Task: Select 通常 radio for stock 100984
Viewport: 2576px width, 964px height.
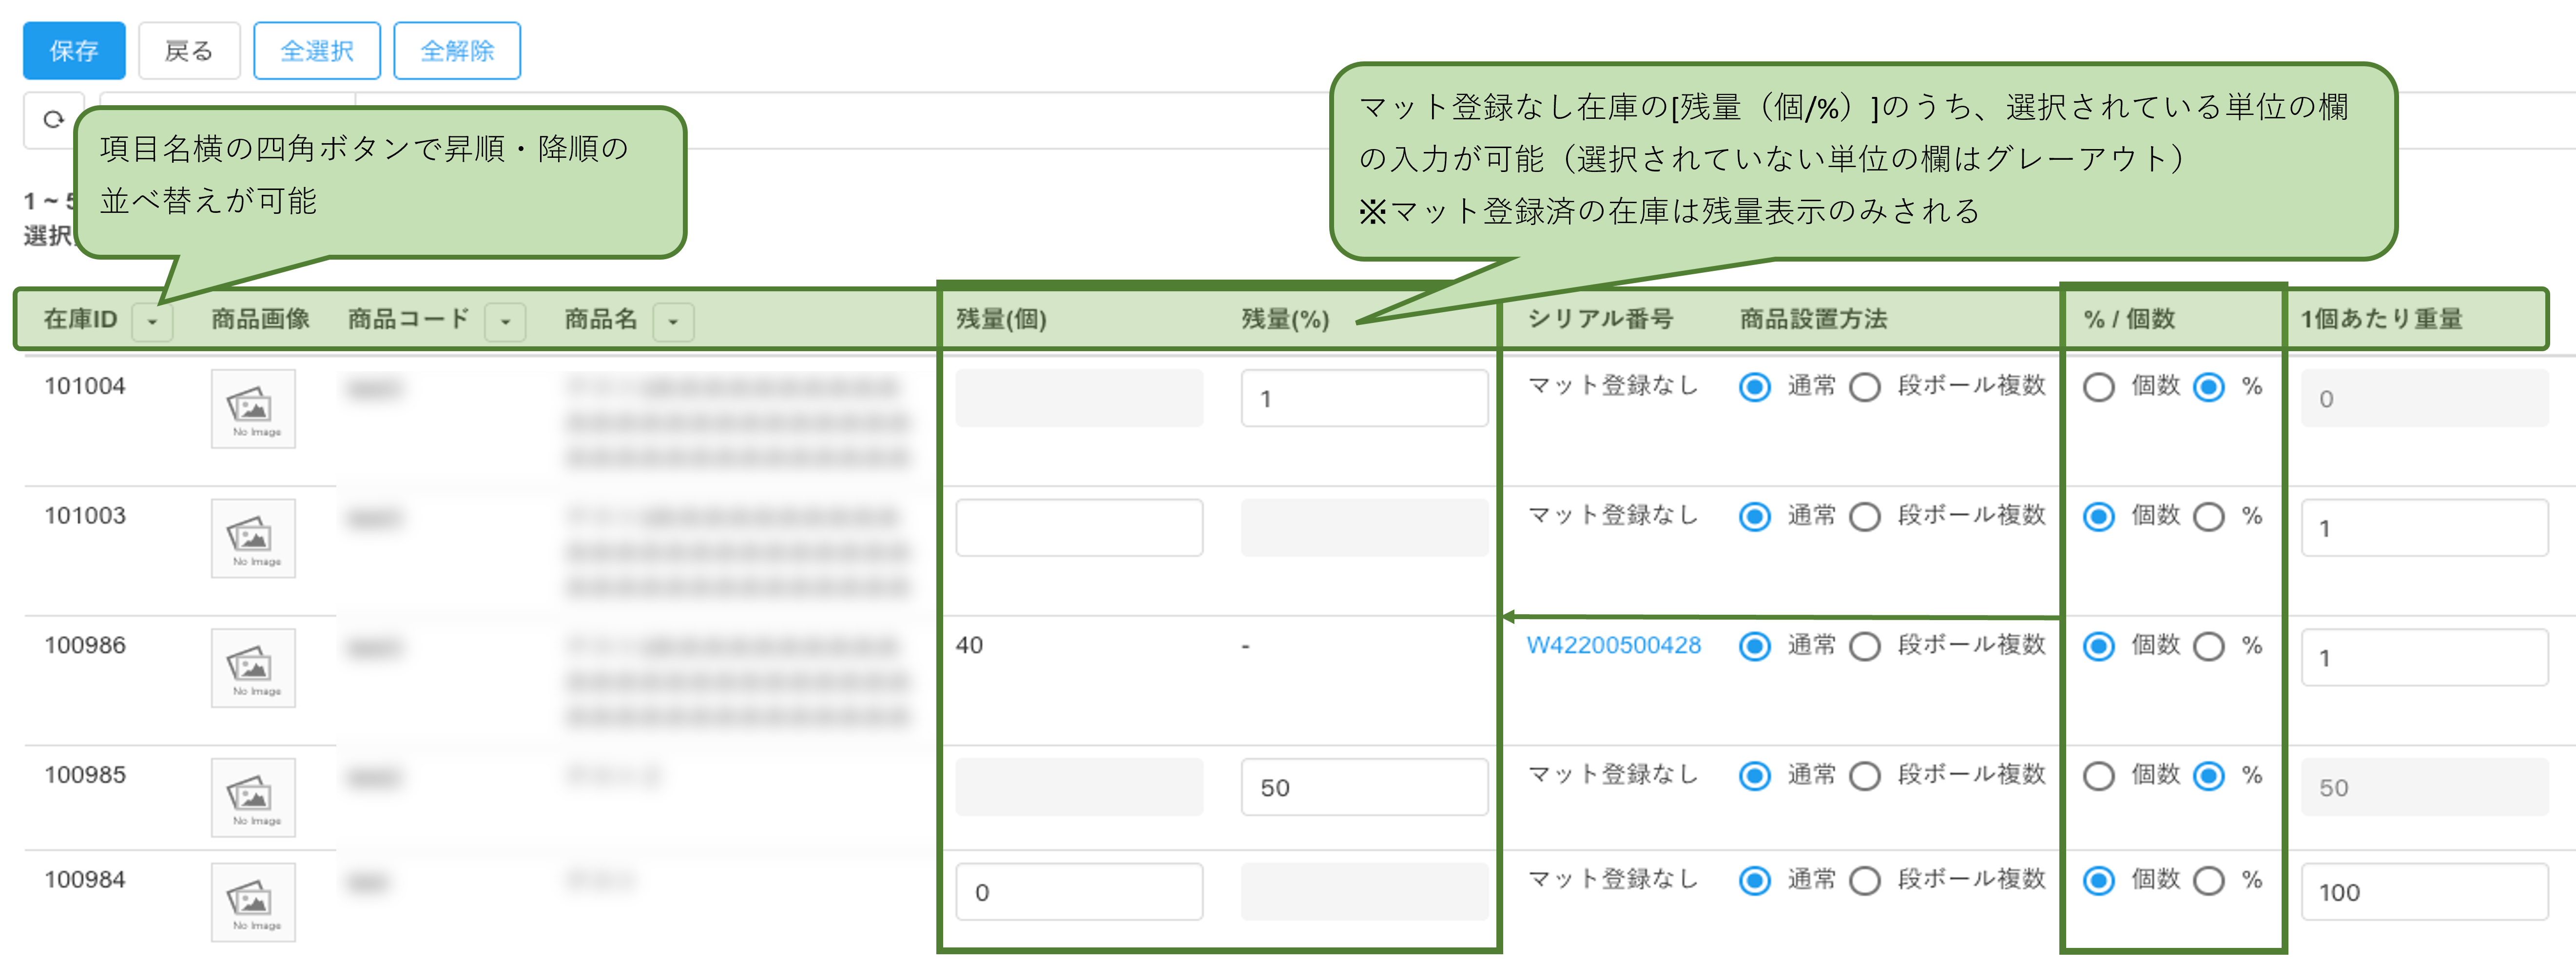Action: click(1754, 880)
